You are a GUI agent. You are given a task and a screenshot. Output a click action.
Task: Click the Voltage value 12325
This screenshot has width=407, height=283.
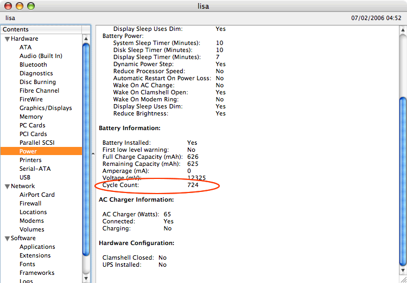tap(196, 178)
